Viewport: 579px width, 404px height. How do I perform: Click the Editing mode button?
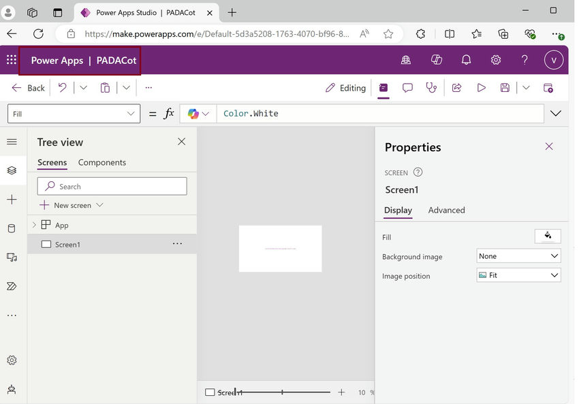[x=345, y=88]
